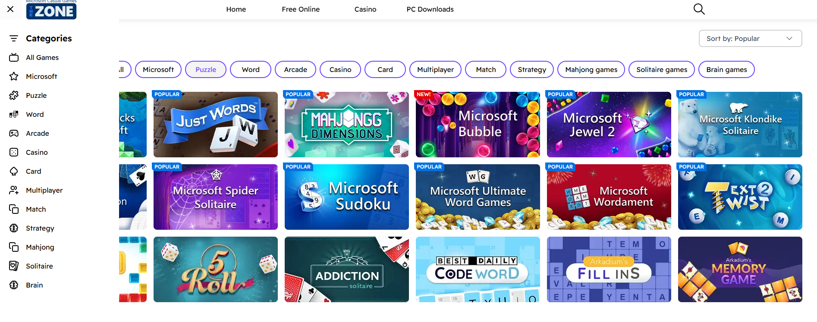Screen dimensions: 817x322
Task: Select the Card filter pill
Action: click(x=385, y=69)
